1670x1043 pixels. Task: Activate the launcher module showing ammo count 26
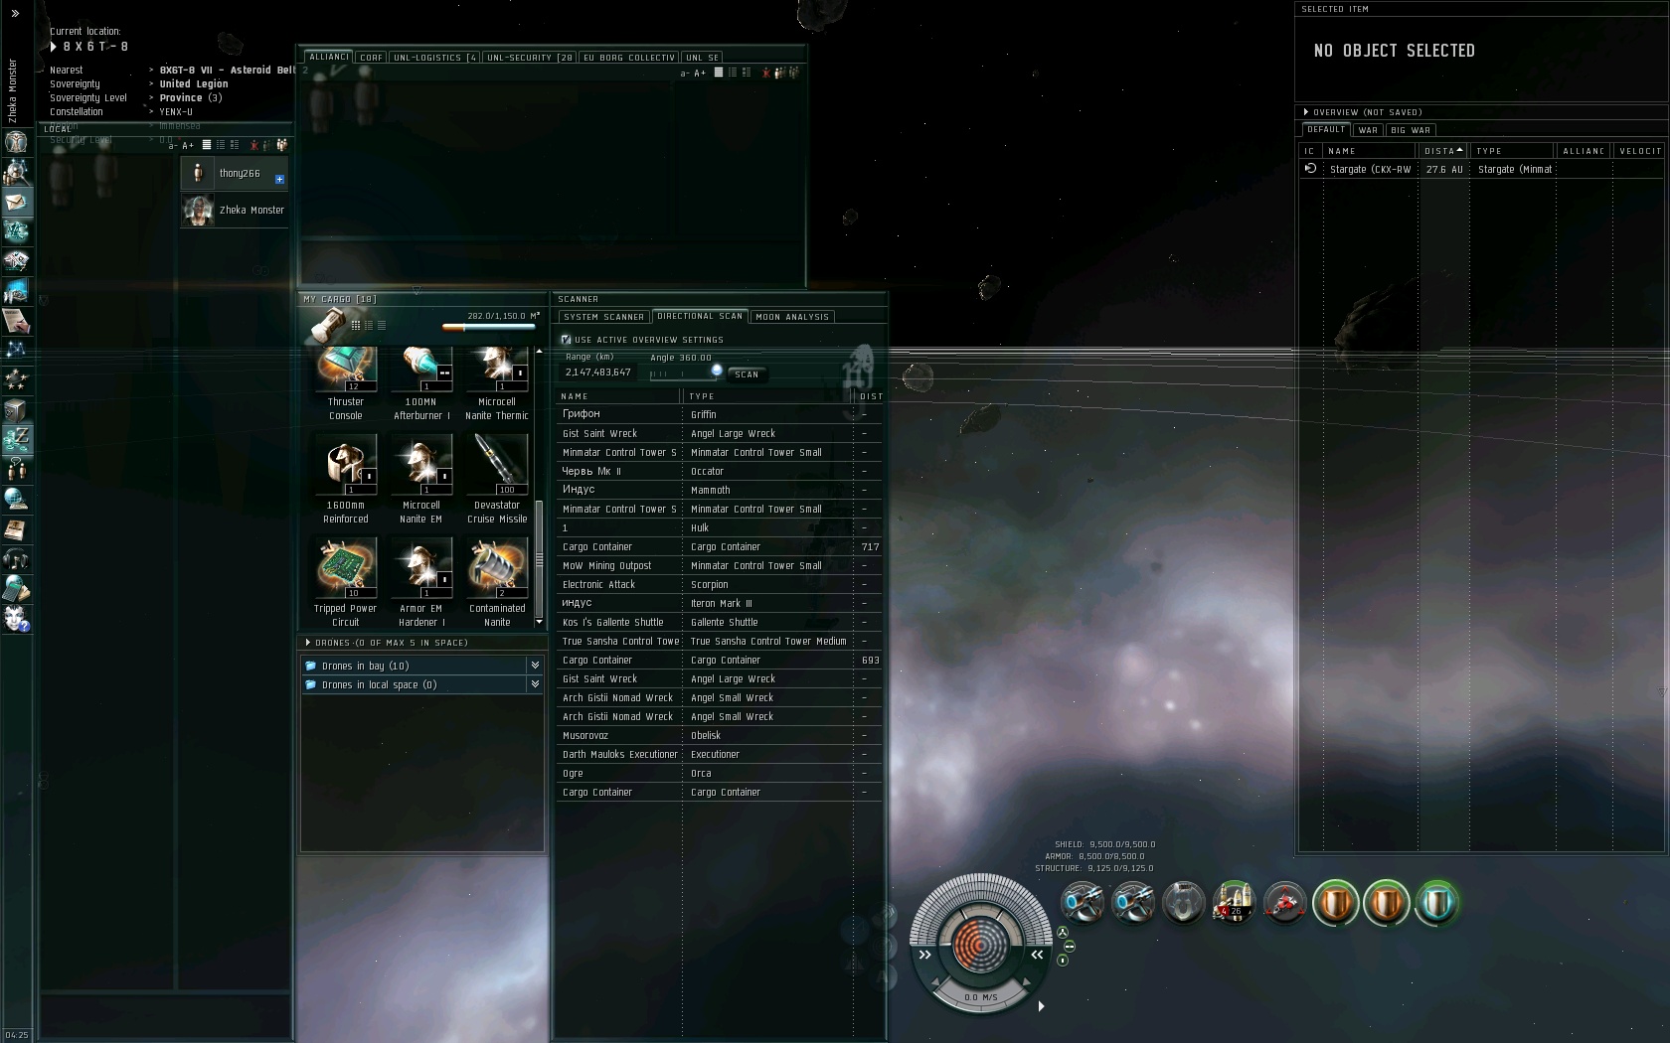point(1234,903)
